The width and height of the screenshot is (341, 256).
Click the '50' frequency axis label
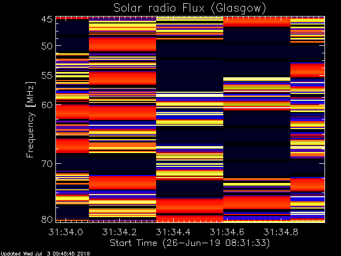47,46
